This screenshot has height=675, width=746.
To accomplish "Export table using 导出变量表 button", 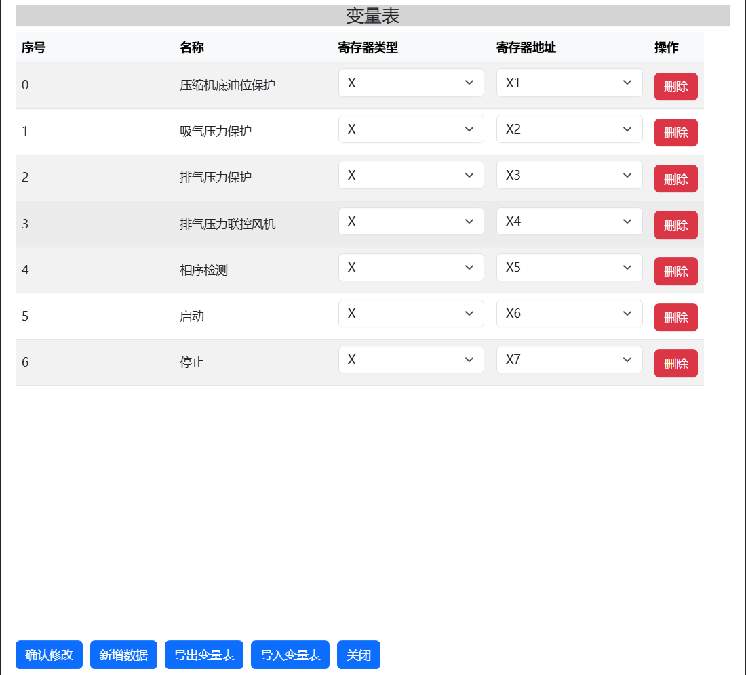I will pos(203,655).
